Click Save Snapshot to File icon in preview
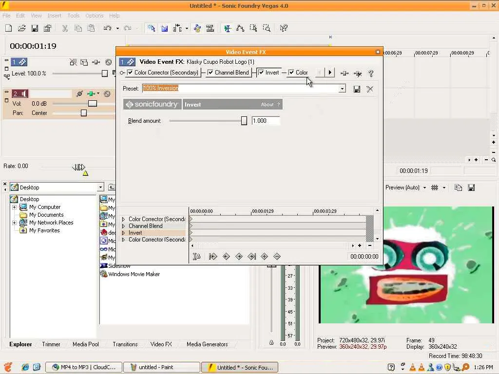 (471, 187)
